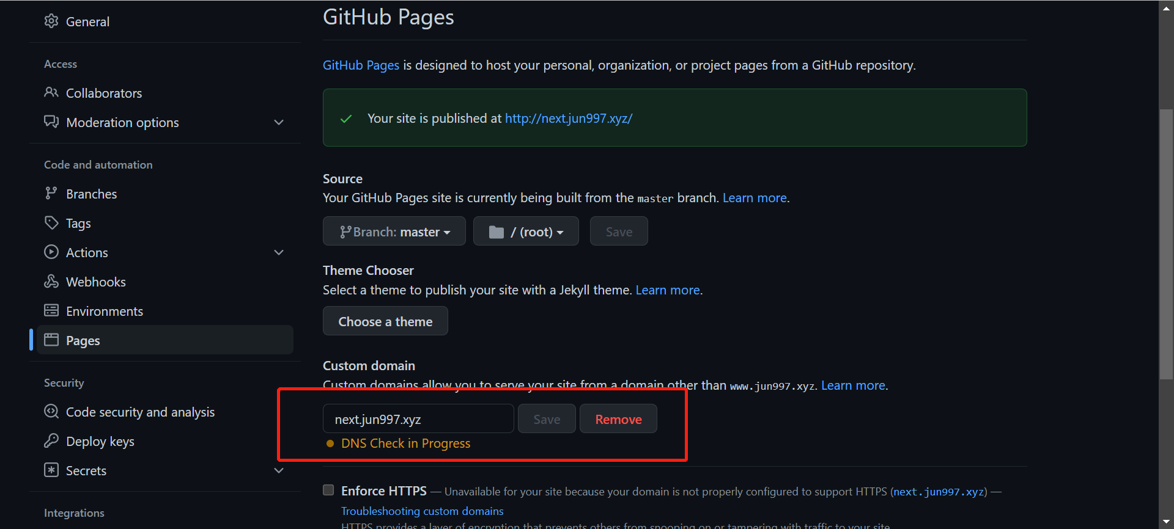Click the tag icon next to Tags
Image resolution: width=1174 pixels, height=529 pixels.
pyautogui.click(x=51, y=222)
